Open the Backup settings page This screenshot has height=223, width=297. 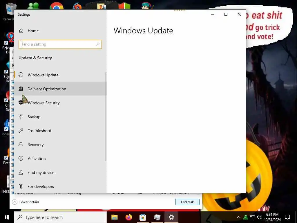[x=60, y=117]
